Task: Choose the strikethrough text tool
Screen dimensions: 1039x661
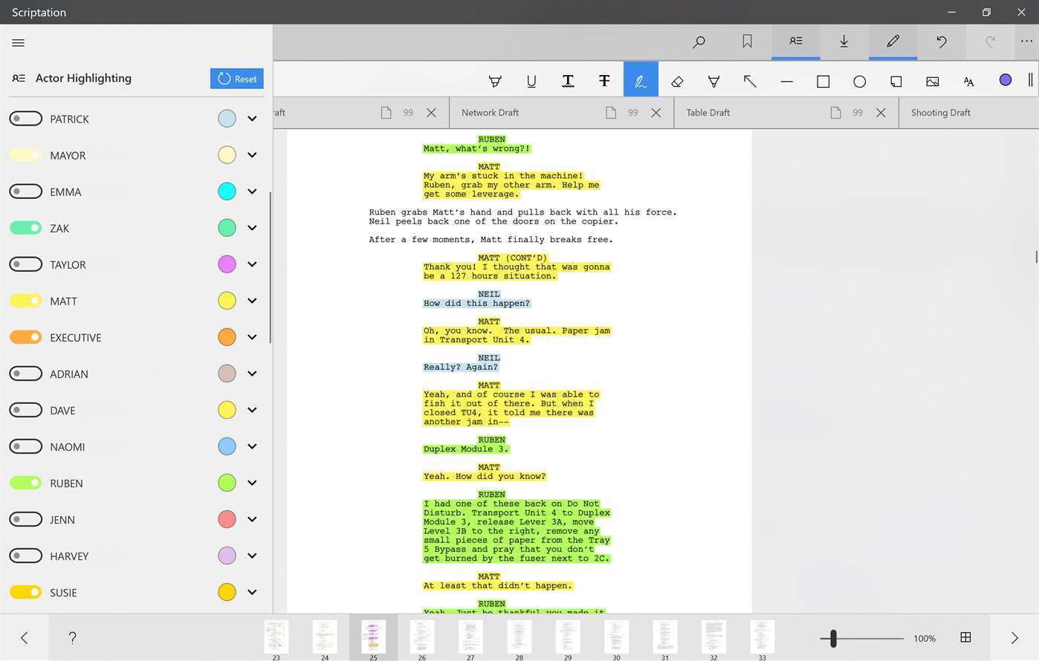Action: point(604,81)
